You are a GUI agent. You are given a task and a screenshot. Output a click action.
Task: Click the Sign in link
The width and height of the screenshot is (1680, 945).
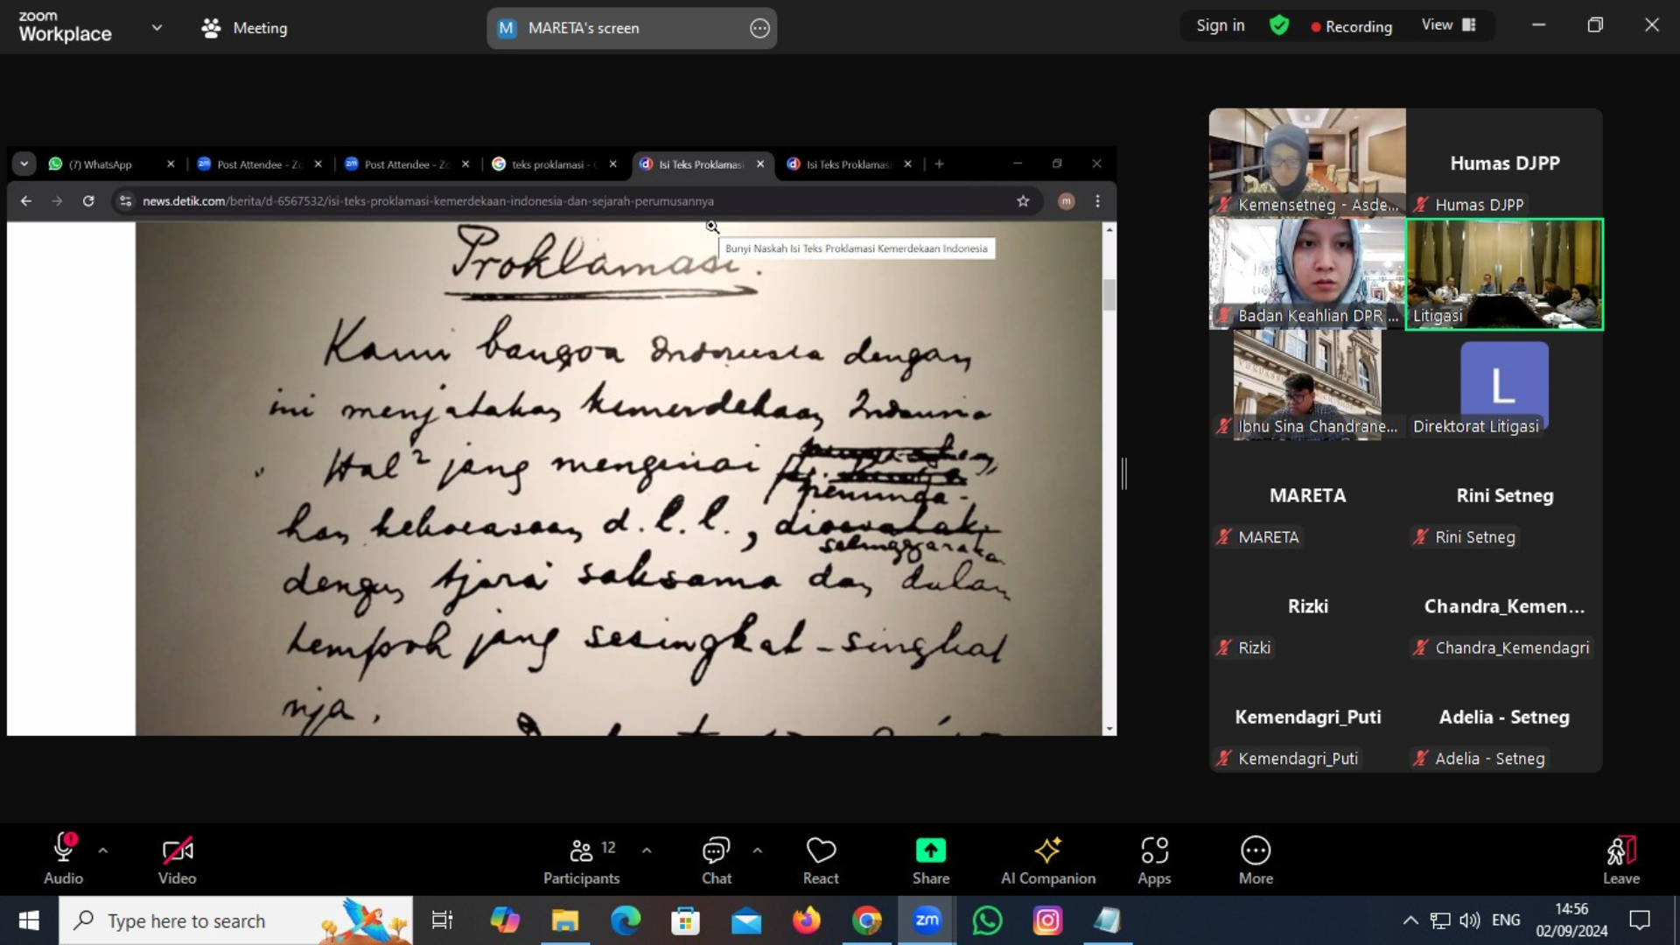tap(1220, 25)
